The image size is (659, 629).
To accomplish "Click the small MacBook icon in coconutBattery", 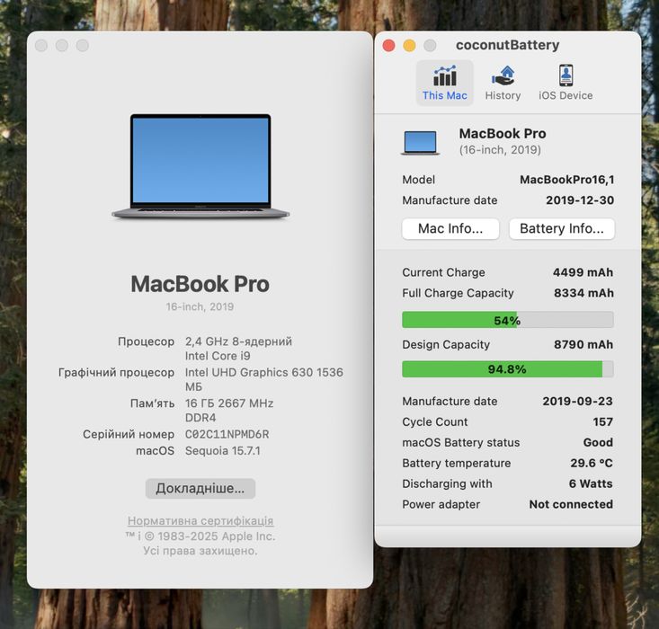I will (420, 143).
